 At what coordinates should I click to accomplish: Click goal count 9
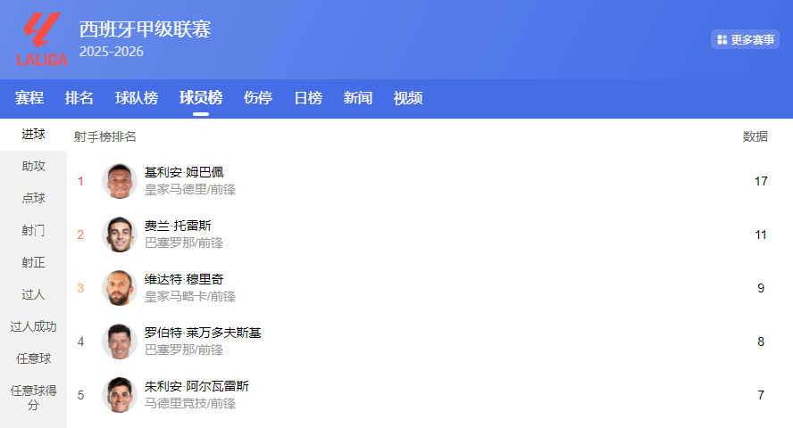coord(761,288)
